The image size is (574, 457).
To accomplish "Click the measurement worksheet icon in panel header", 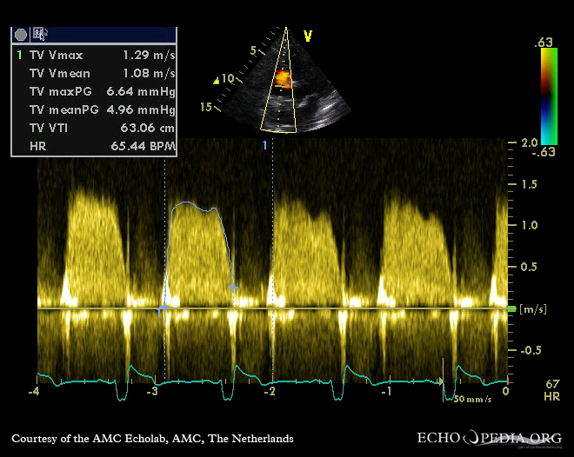I will click(x=40, y=34).
